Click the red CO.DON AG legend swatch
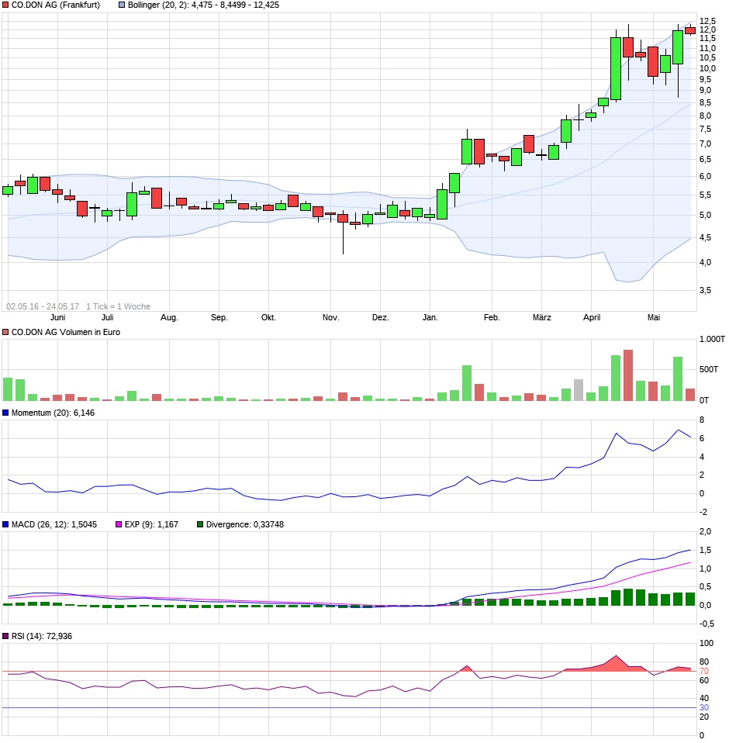This screenshot has height=743, width=729. pyautogui.click(x=5, y=5)
